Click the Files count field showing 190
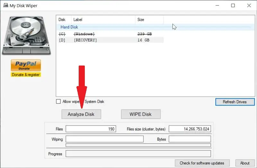257x168 pixels. [91, 129]
